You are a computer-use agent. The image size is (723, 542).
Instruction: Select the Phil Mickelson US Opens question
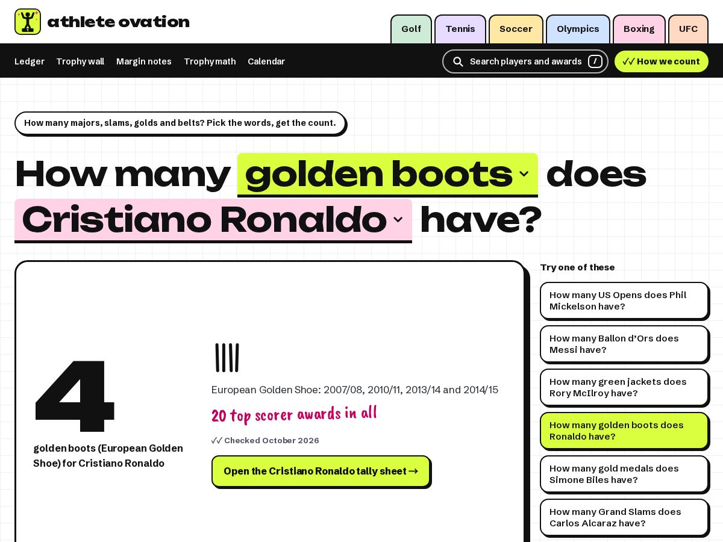624,301
